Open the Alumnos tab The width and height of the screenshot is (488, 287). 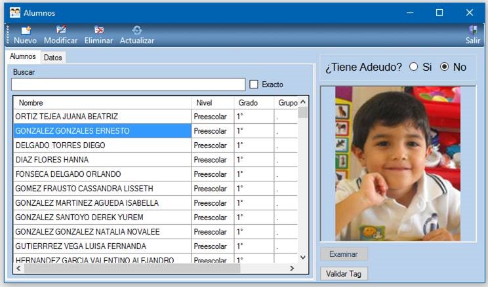(x=23, y=57)
